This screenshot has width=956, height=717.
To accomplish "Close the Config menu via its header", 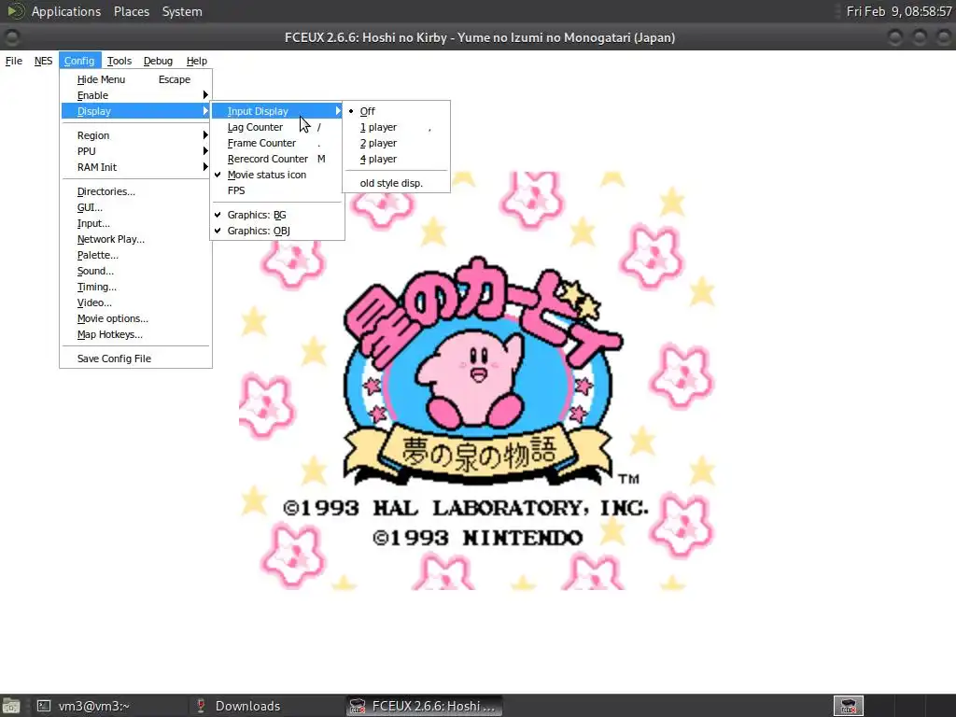I will click(x=80, y=61).
